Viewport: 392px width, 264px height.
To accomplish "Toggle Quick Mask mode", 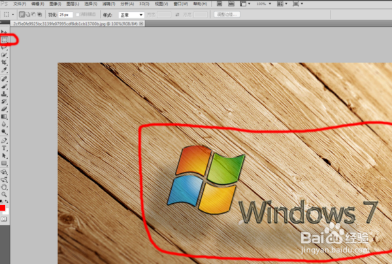I will (4, 220).
